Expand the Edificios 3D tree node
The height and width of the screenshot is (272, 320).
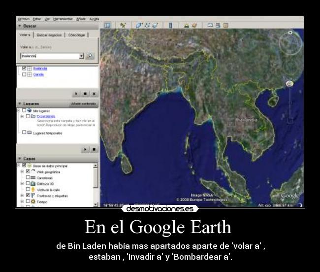coord(22,183)
